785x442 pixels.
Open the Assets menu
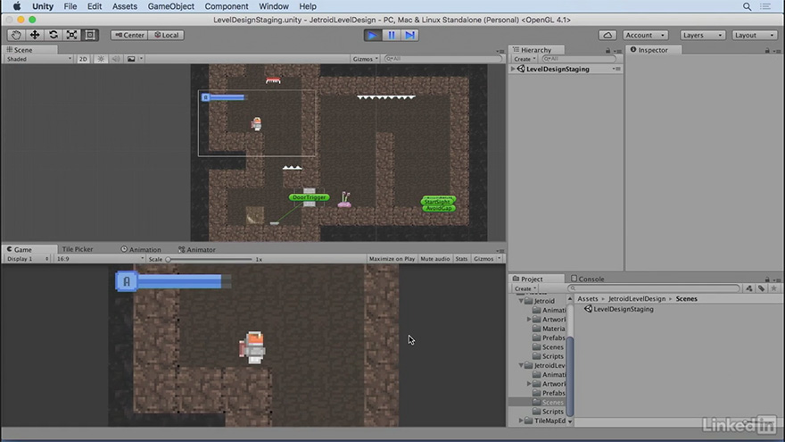(x=125, y=6)
